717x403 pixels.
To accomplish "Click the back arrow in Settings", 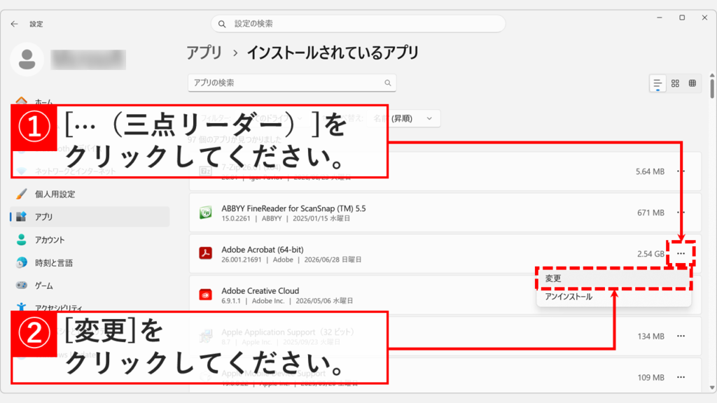I will 14,24.
